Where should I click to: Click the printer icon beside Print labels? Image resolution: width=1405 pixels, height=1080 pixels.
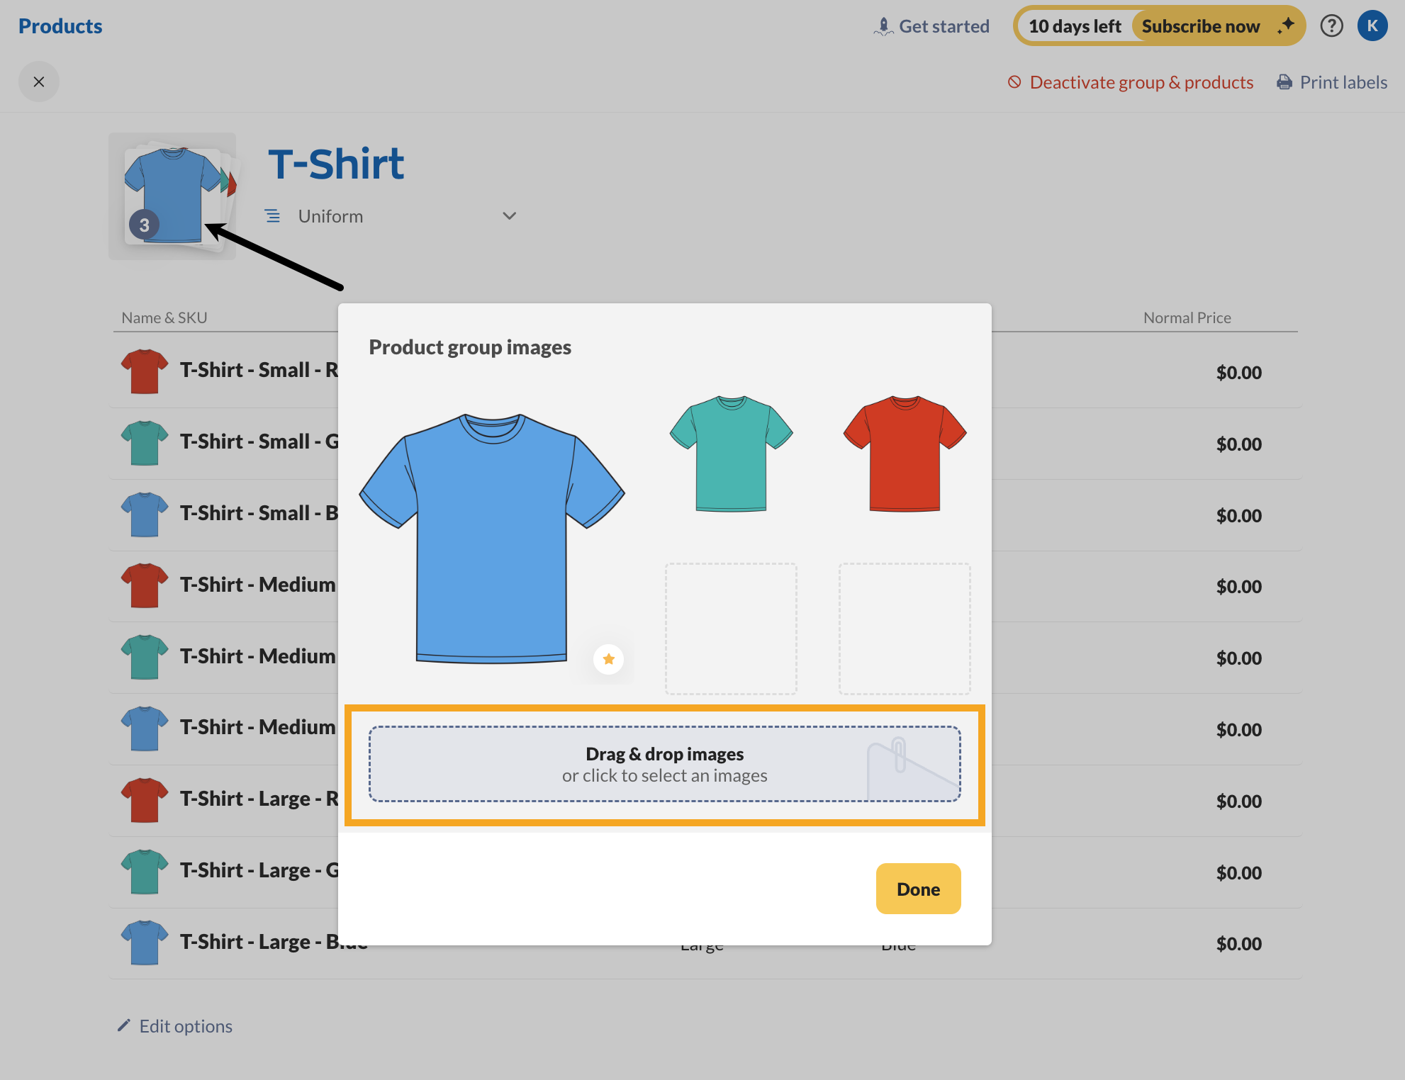tap(1284, 81)
